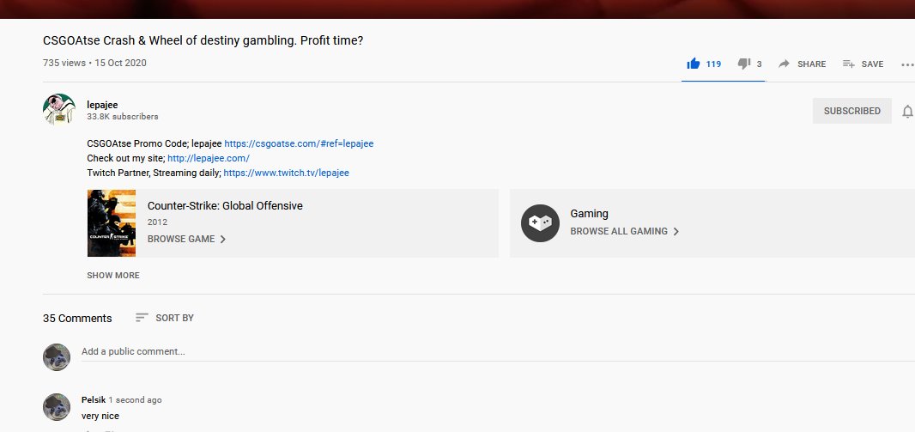Screen dimensions: 915x432
Task: Click Pelsik's comment avatar
Action: [x=57, y=407]
